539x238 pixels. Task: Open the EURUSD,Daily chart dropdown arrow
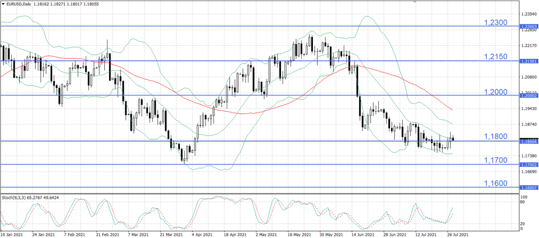pyautogui.click(x=4, y=3)
